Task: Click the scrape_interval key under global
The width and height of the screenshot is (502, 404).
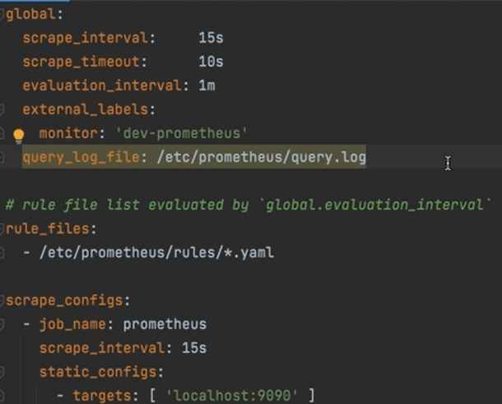Action: pos(85,38)
